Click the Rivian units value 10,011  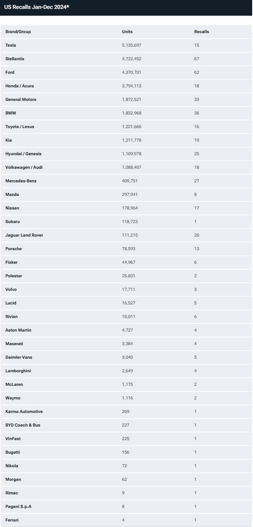point(129,317)
